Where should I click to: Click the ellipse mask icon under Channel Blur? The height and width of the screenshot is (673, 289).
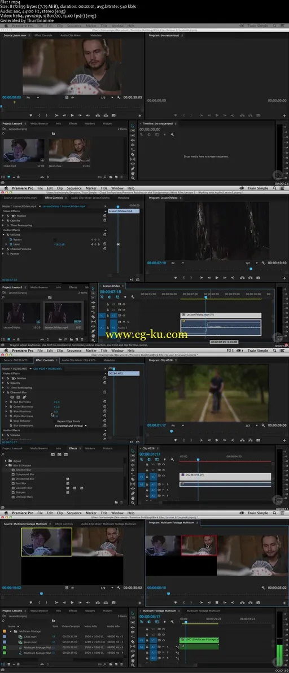pos(12,397)
